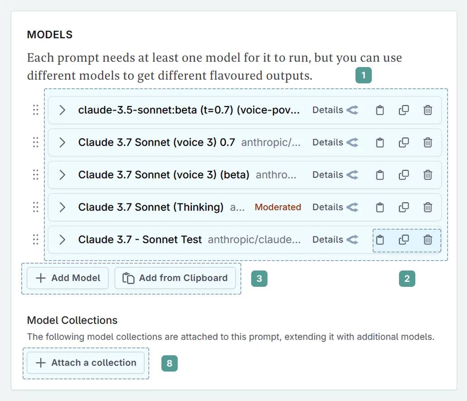The width and height of the screenshot is (467, 401).
Task: Click the Moderated label on the Thinking model
Action: [278, 207]
